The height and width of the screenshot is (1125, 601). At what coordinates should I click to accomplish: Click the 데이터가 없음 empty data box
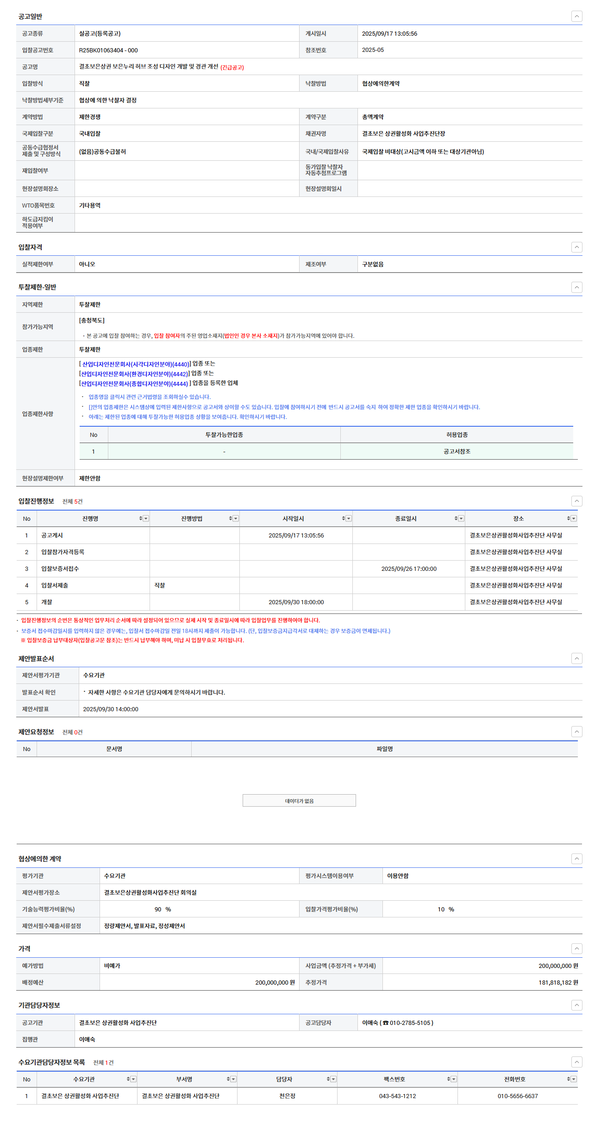[x=299, y=801]
